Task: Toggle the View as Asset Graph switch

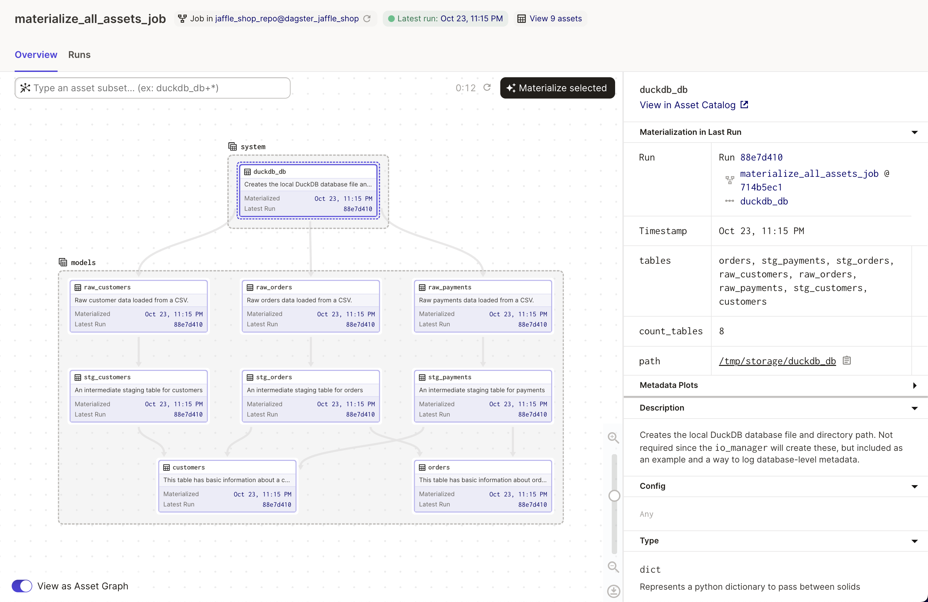Action: click(x=22, y=586)
